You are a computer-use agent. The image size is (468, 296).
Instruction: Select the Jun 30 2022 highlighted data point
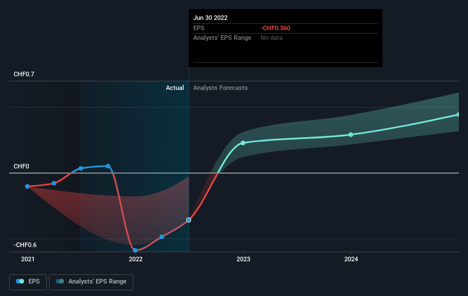click(189, 220)
